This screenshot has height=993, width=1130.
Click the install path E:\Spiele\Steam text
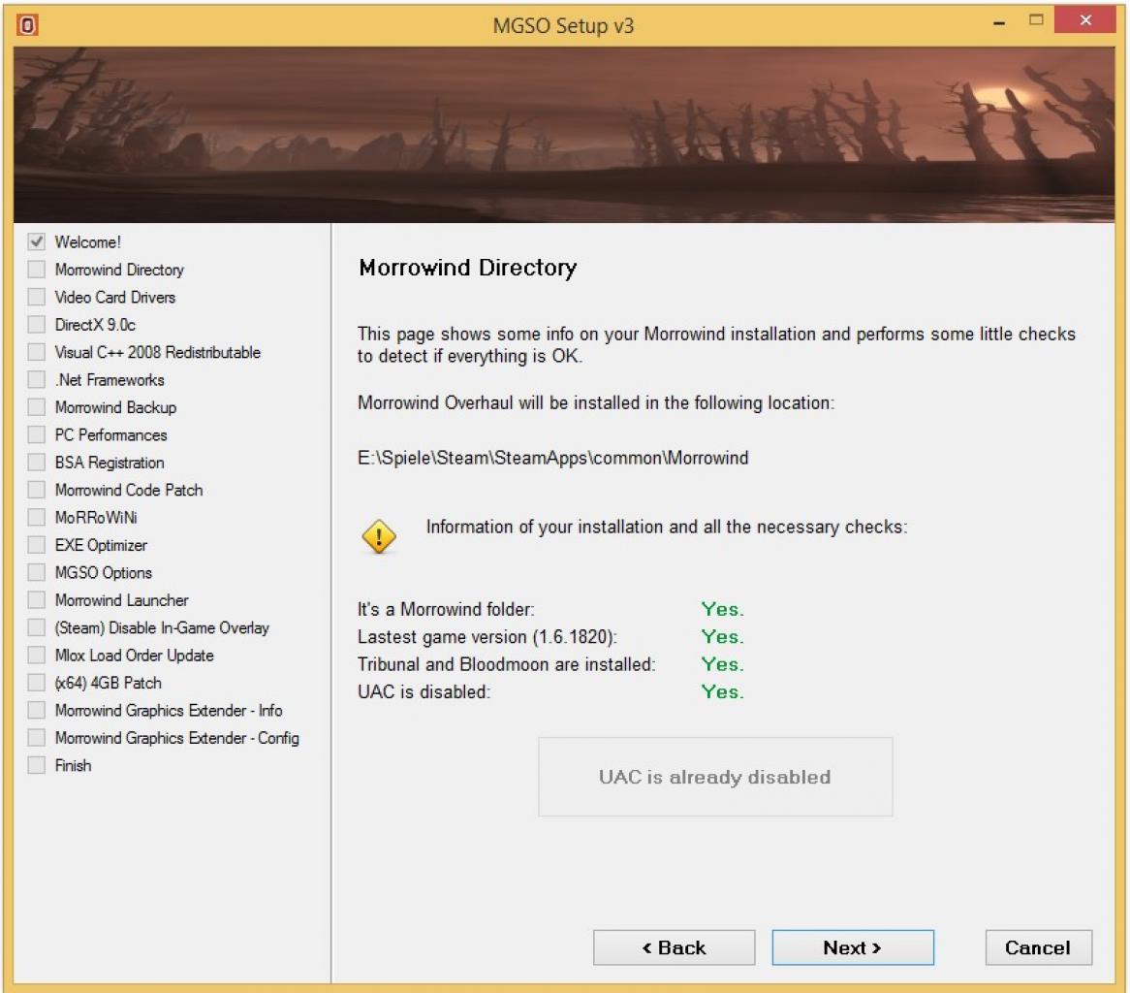[552, 458]
